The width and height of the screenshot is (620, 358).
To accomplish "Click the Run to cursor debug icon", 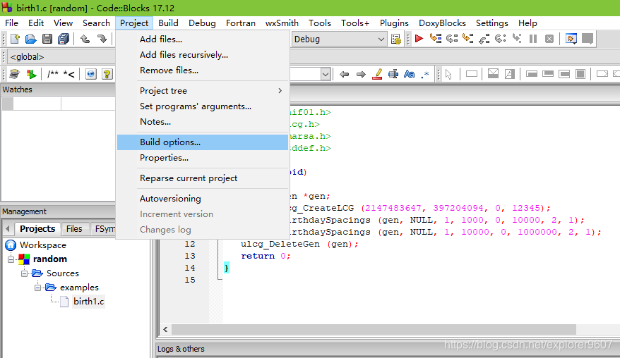I will [436, 39].
